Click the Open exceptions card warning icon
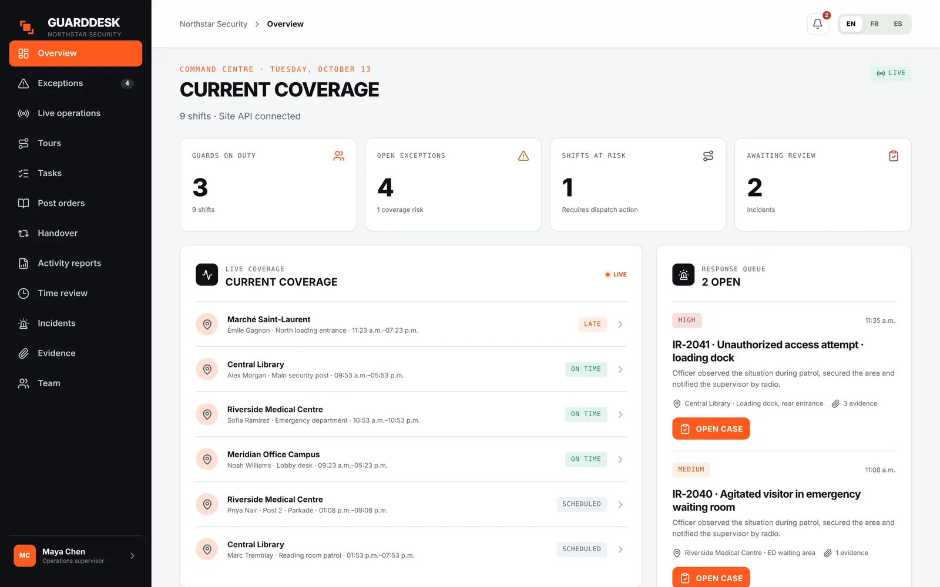 [x=523, y=156]
